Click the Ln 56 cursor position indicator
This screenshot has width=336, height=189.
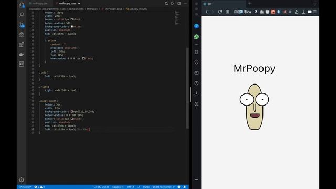(101, 187)
